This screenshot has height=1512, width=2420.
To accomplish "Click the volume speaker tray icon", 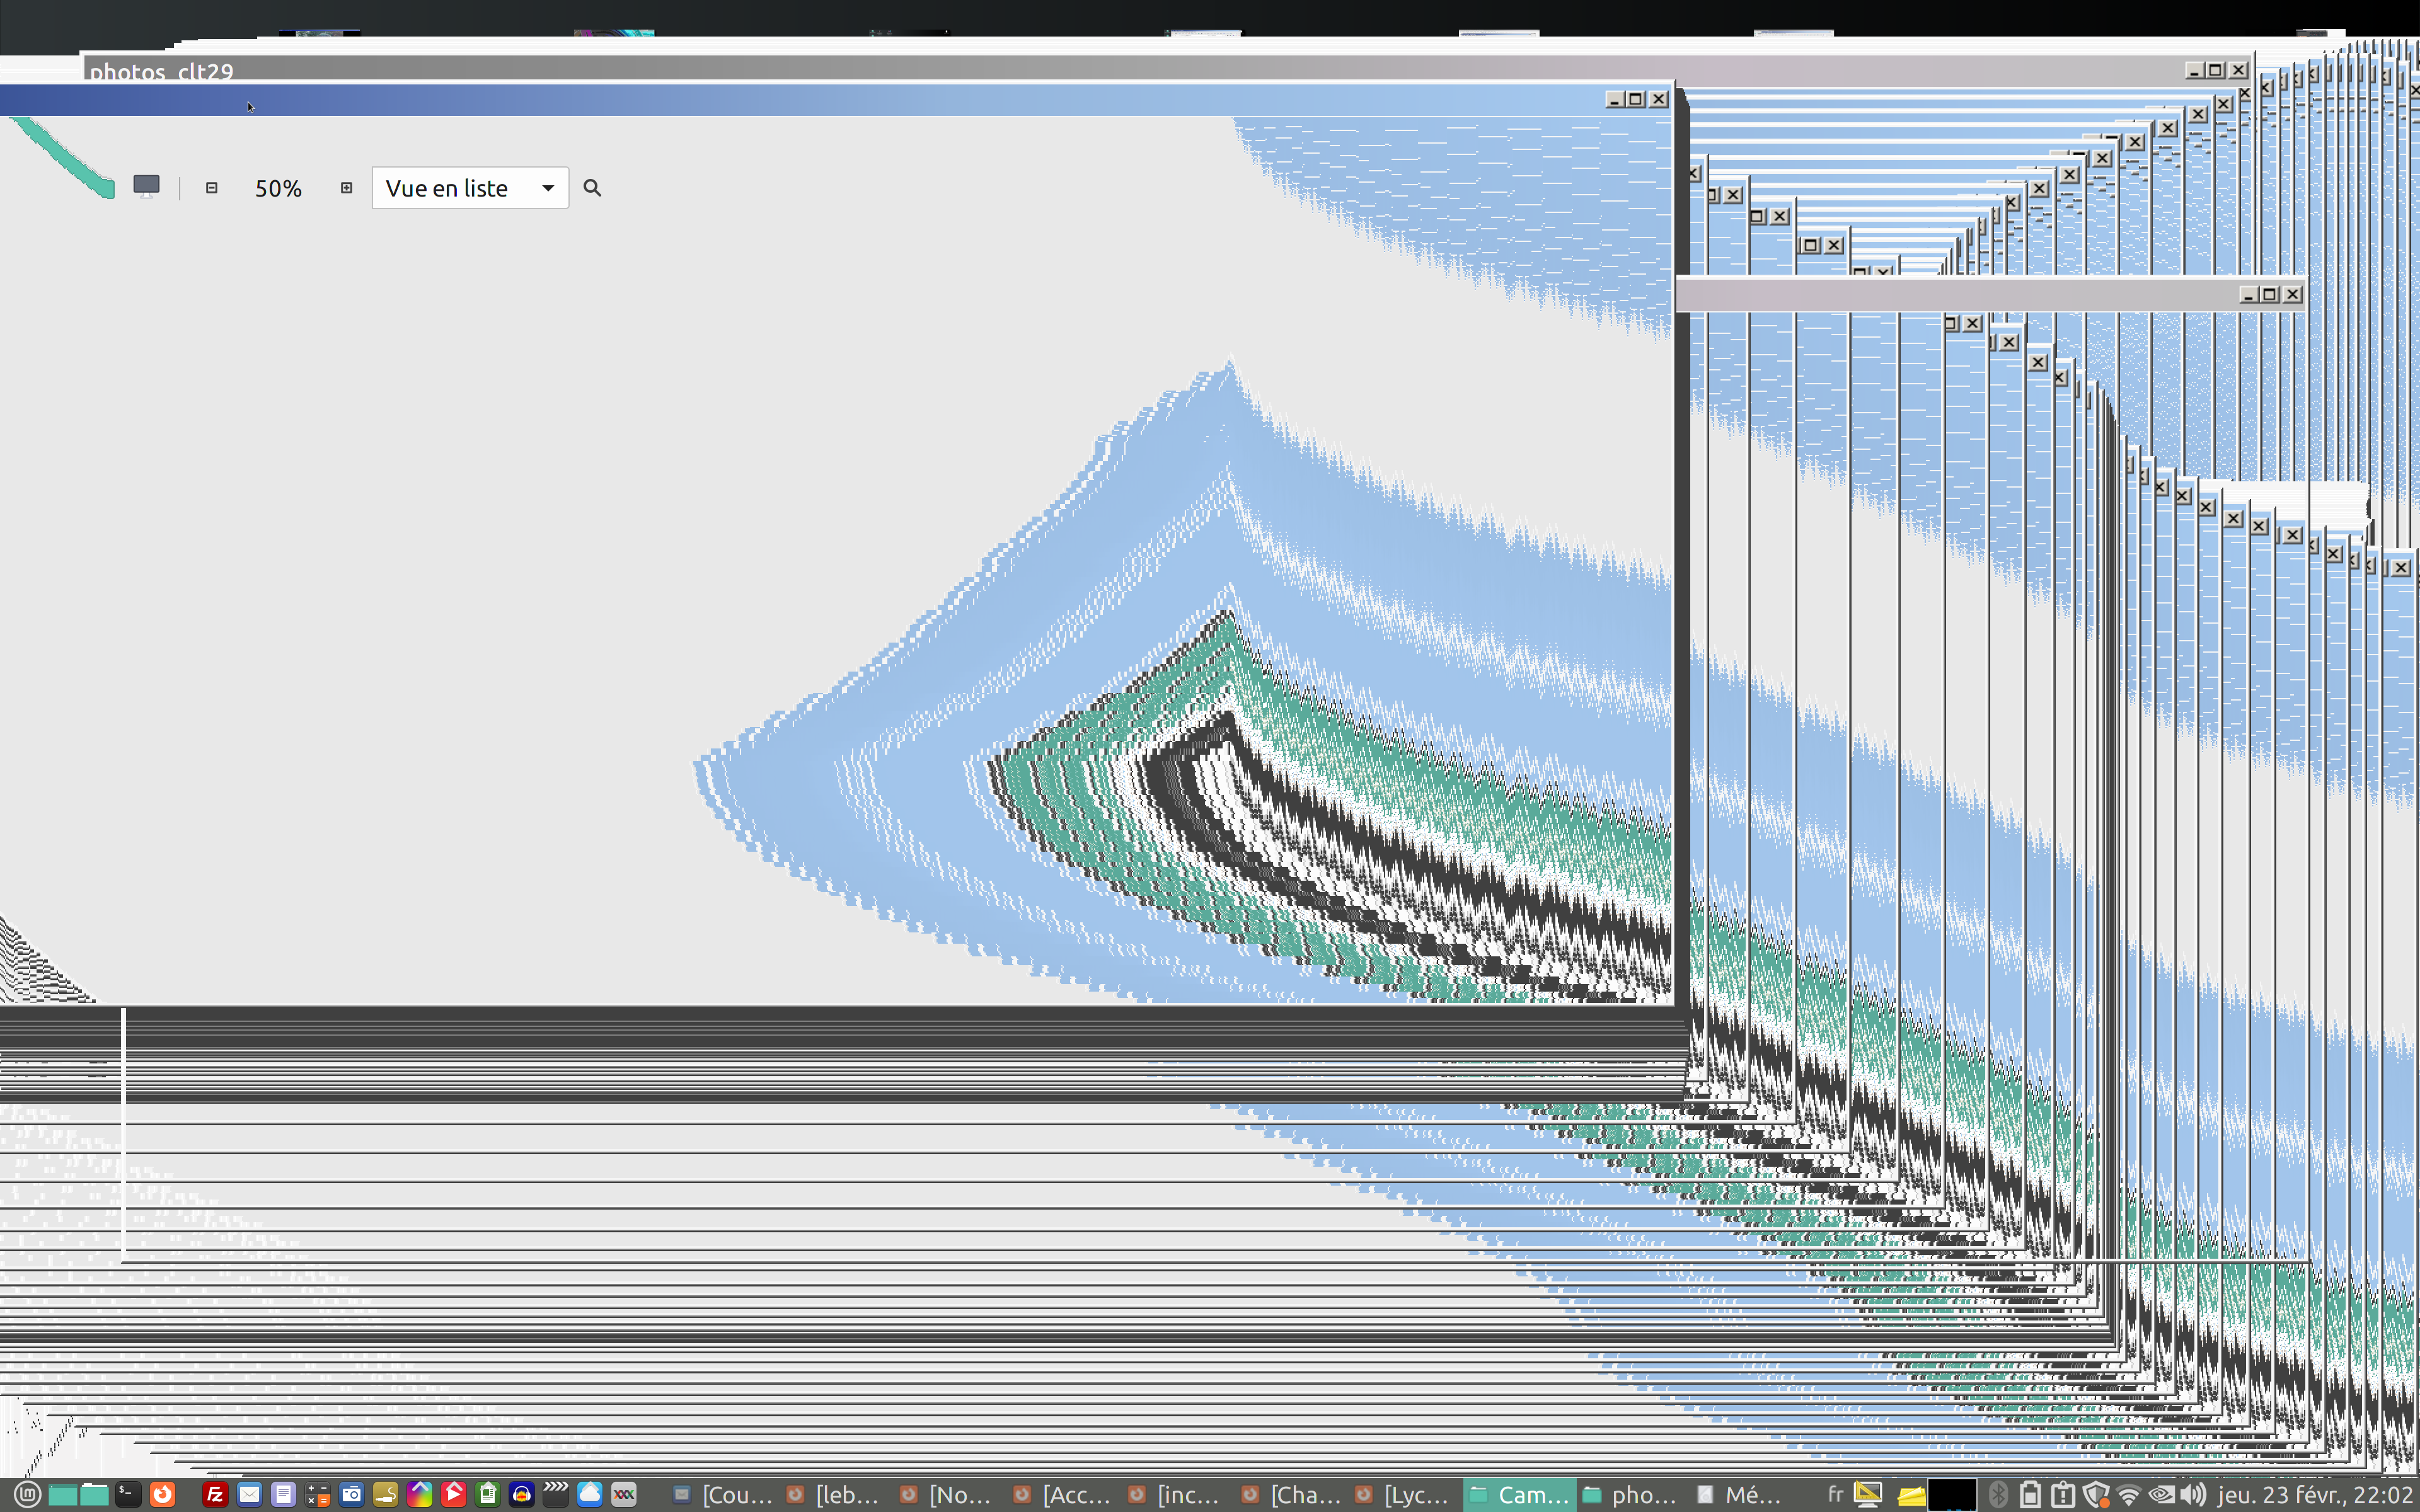I will coord(2192,1494).
